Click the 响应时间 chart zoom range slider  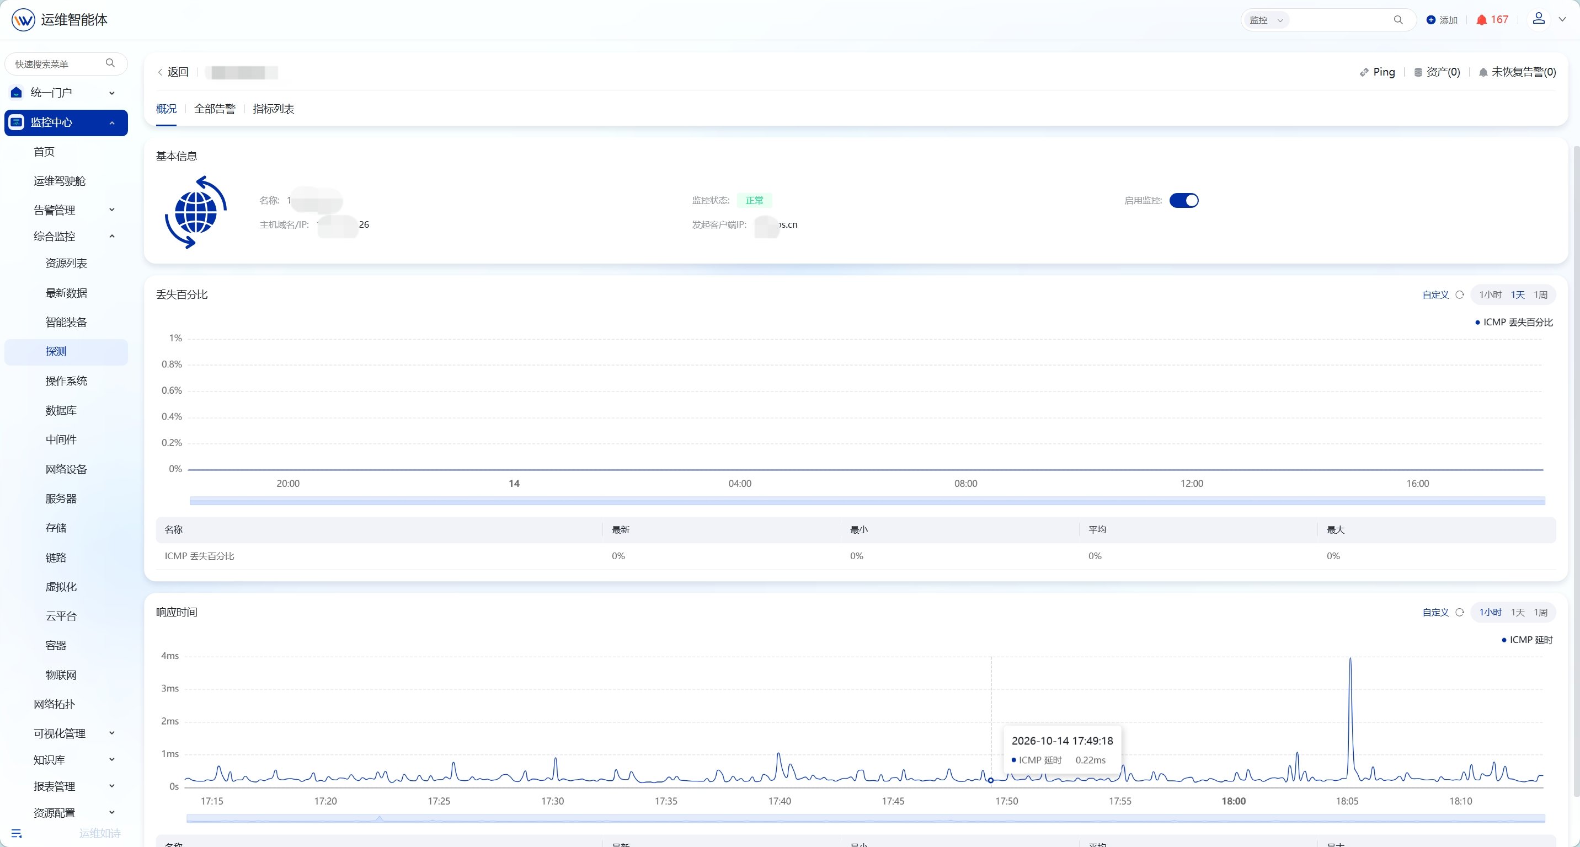(x=866, y=818)
